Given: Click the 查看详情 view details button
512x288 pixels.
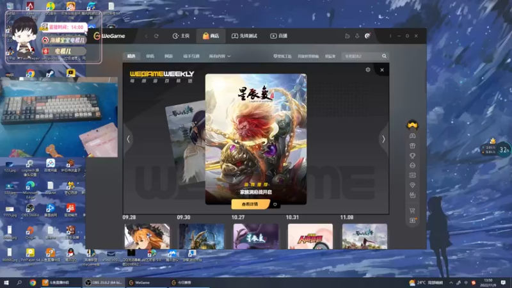Looking at the screenshot, I should pos(250,204).
